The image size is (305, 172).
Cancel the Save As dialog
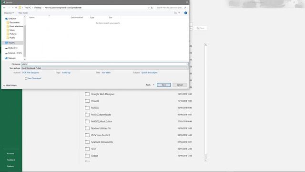pyautogui.click(x=180, y=85)
